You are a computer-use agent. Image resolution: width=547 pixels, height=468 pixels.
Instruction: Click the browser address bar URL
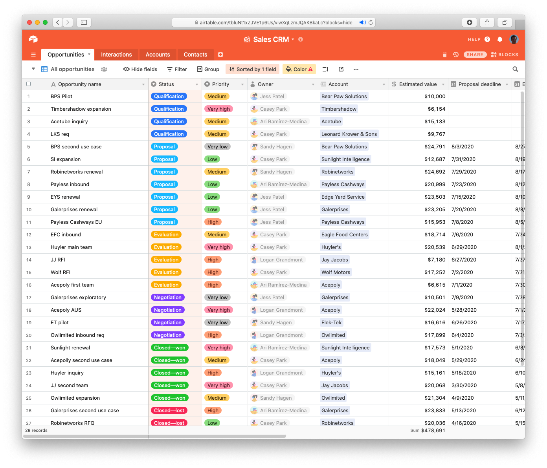[x=276, y=22]
